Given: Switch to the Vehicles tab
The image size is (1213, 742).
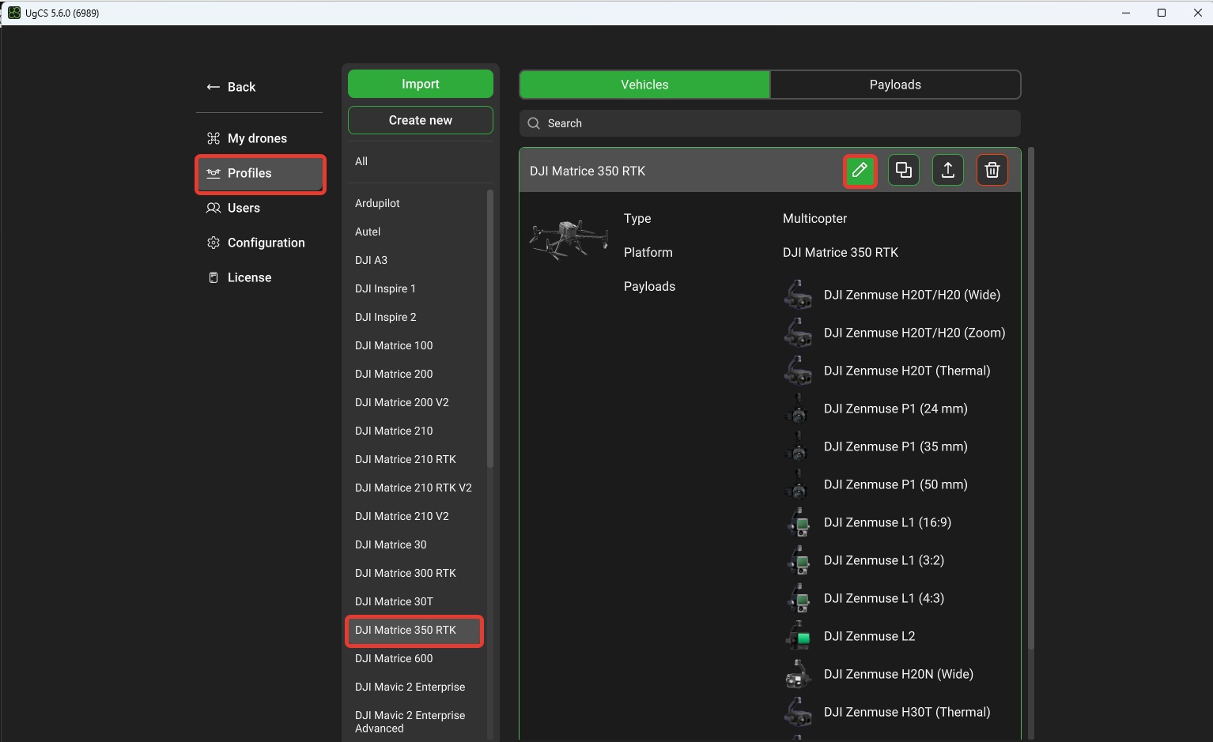Looking at the screenshot, I should click(x=644, y=85).
